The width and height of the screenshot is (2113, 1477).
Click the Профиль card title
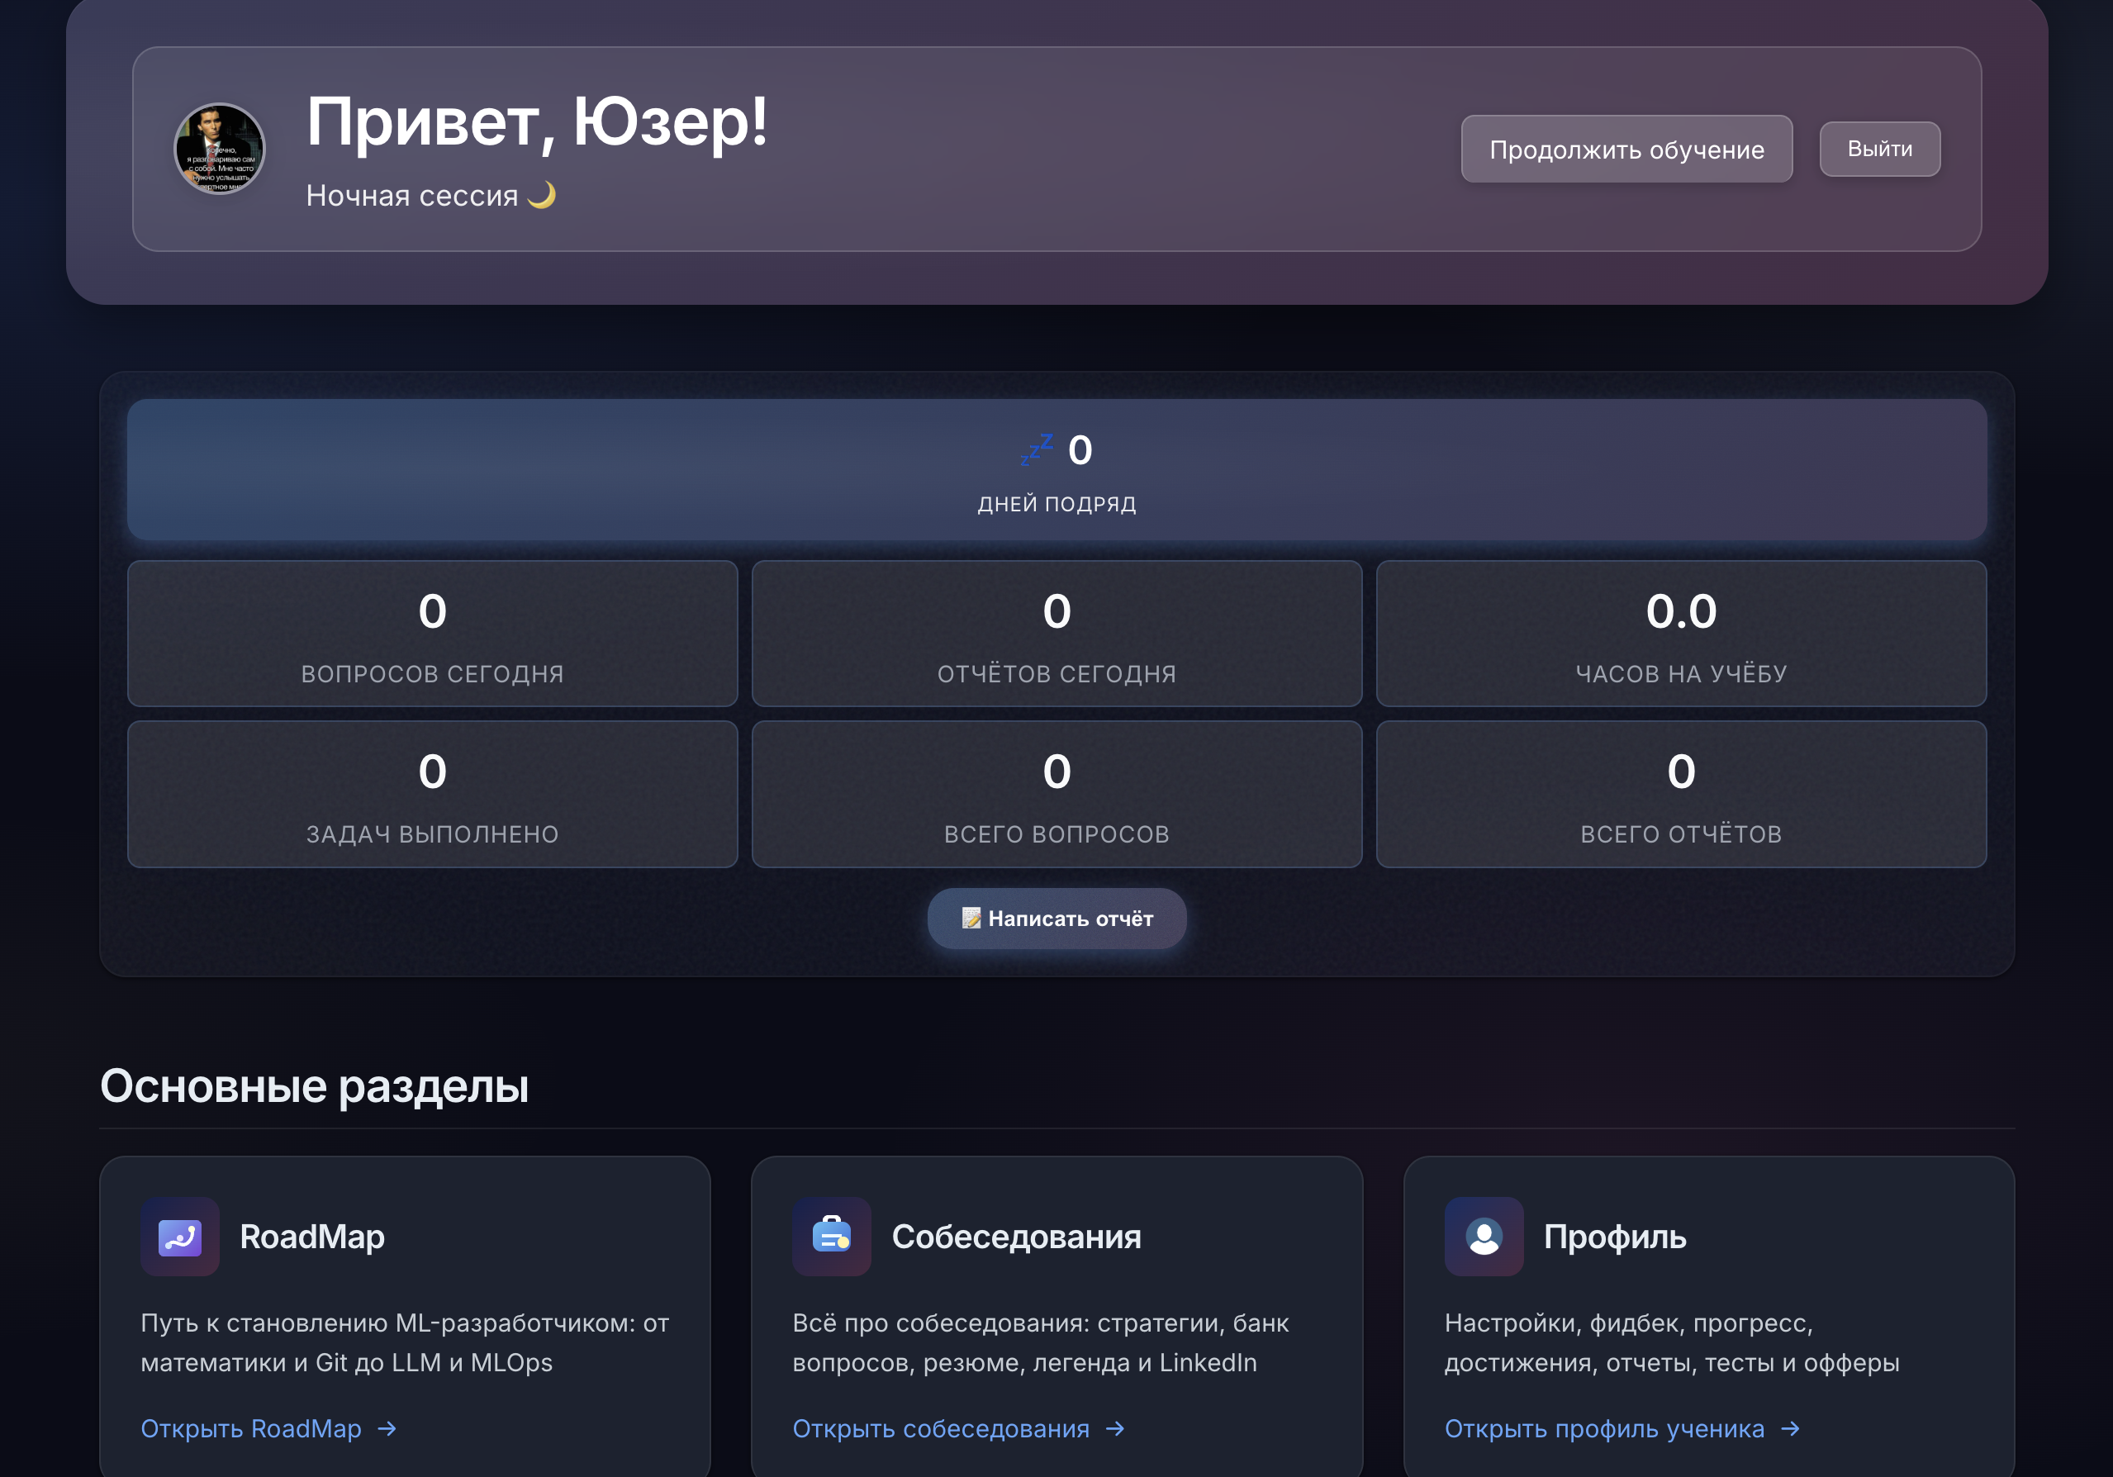pyautogui.click(x=1614, y=1237)
